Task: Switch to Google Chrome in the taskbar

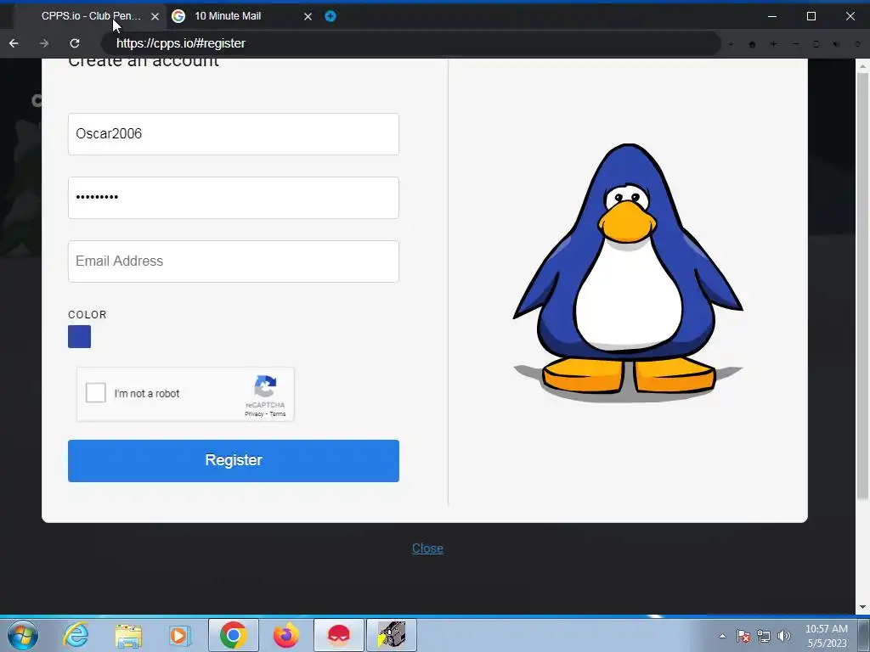Action: coord(233,635)
